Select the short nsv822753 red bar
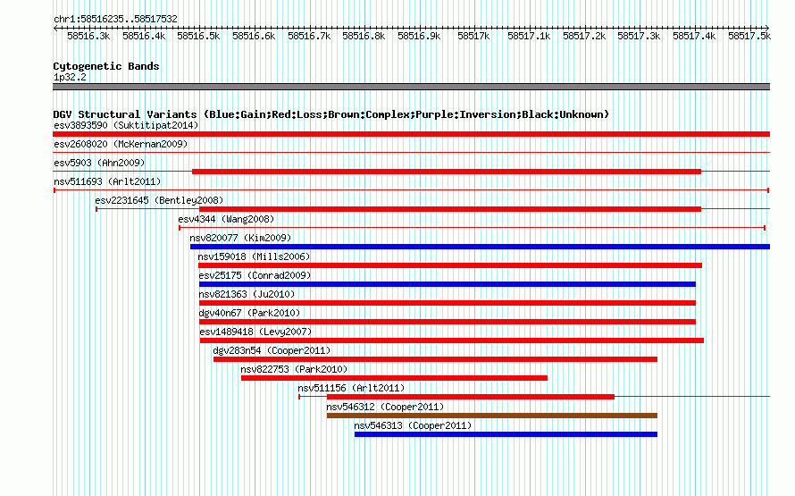Screen dimensions: 795x496 (395, 378)
